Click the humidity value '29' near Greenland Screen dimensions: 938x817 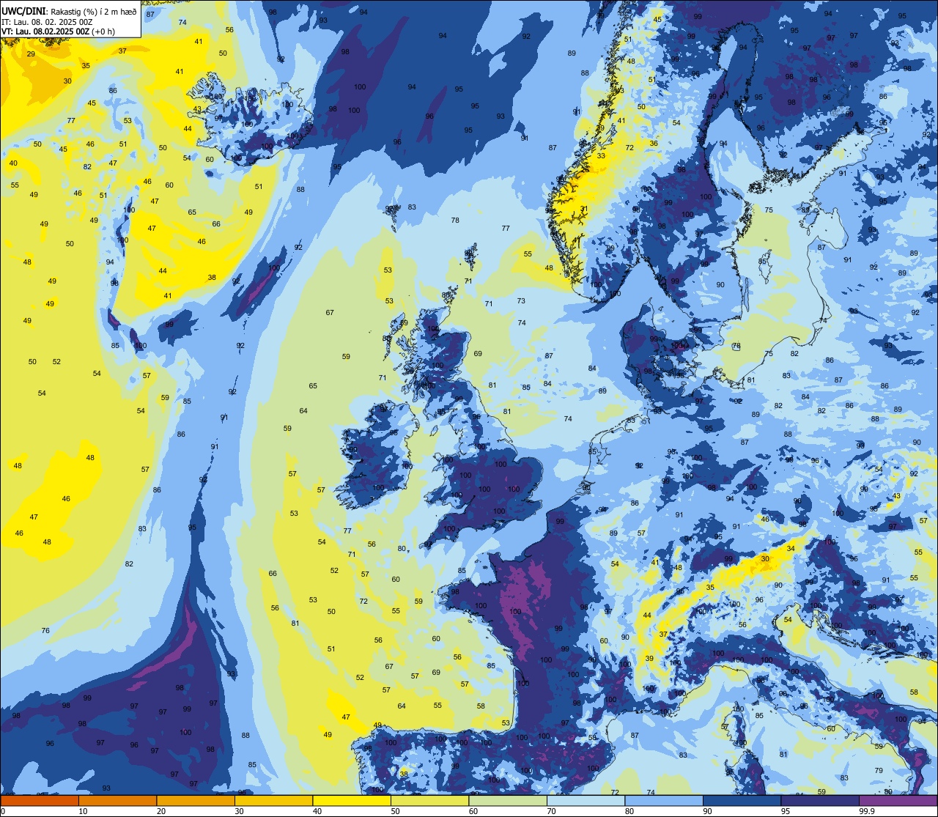[x=31, y=53]
